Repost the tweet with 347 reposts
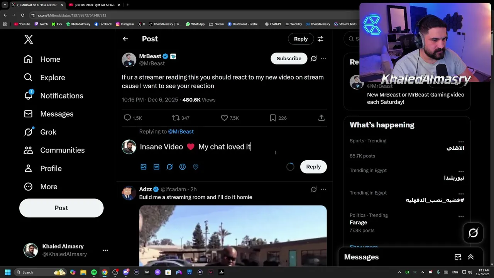Viewport: 494px width, 278px height. pos(176,118)
